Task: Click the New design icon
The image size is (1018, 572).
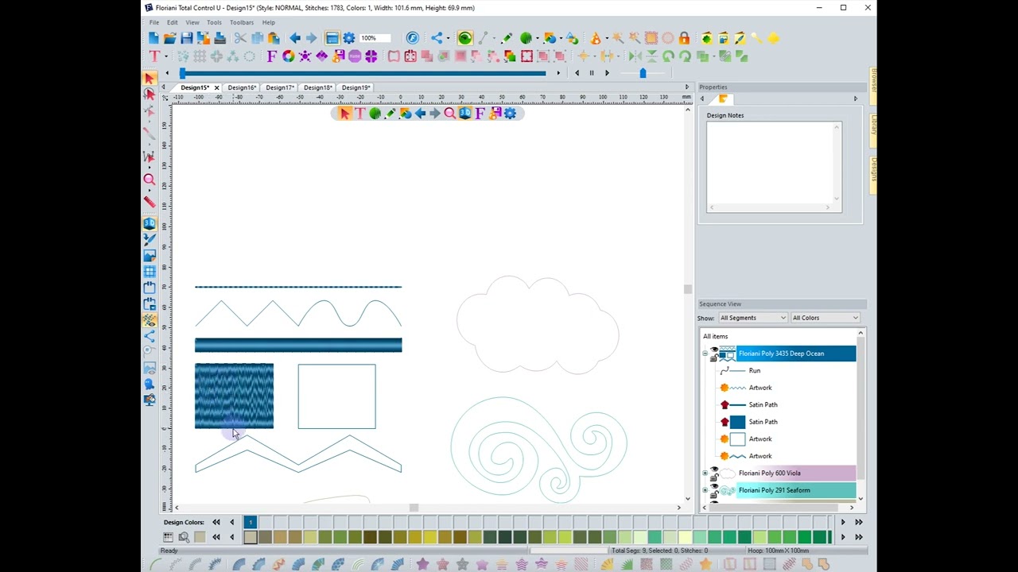Action: [x=153, y=38]
